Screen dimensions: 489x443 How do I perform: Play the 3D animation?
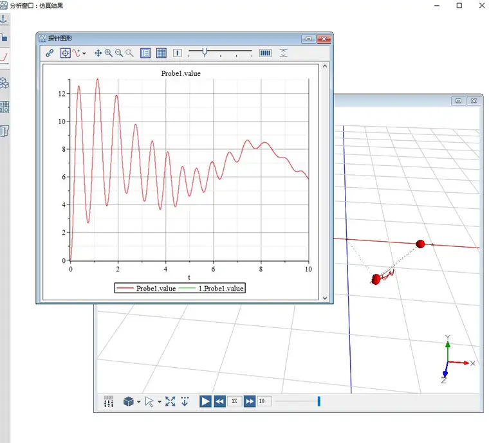[x=205, y=401]
